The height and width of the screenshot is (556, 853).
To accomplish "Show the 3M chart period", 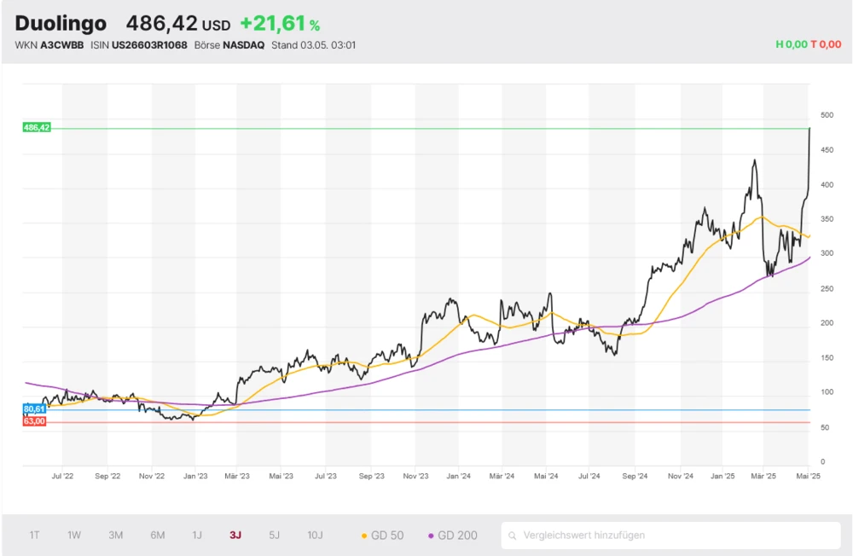I will coord(116,536).
